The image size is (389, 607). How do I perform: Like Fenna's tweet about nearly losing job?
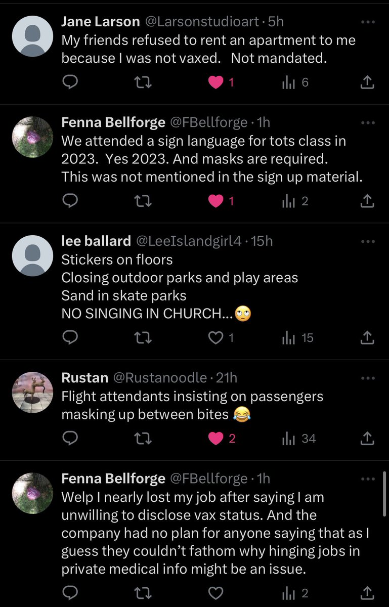coord(216,593)
